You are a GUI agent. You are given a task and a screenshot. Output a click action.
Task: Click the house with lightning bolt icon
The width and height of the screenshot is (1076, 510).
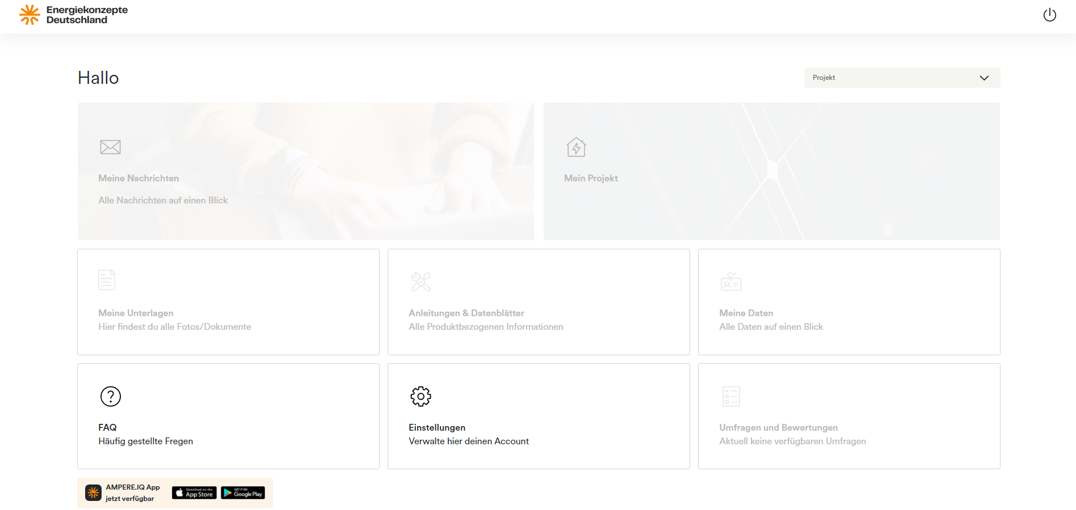[576, 147]
